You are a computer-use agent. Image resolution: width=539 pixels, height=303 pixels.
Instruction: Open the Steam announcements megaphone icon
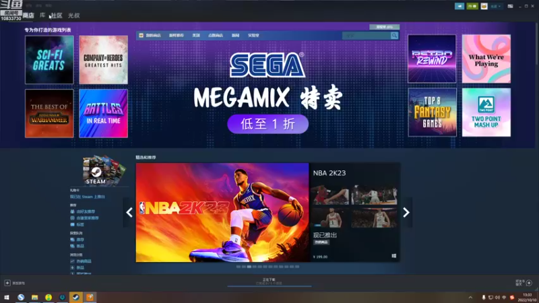tap(459, 6)
